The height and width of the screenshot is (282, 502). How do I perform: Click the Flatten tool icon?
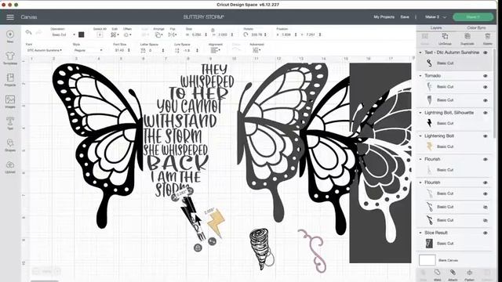pyautogui.click(x=469, y=273)
